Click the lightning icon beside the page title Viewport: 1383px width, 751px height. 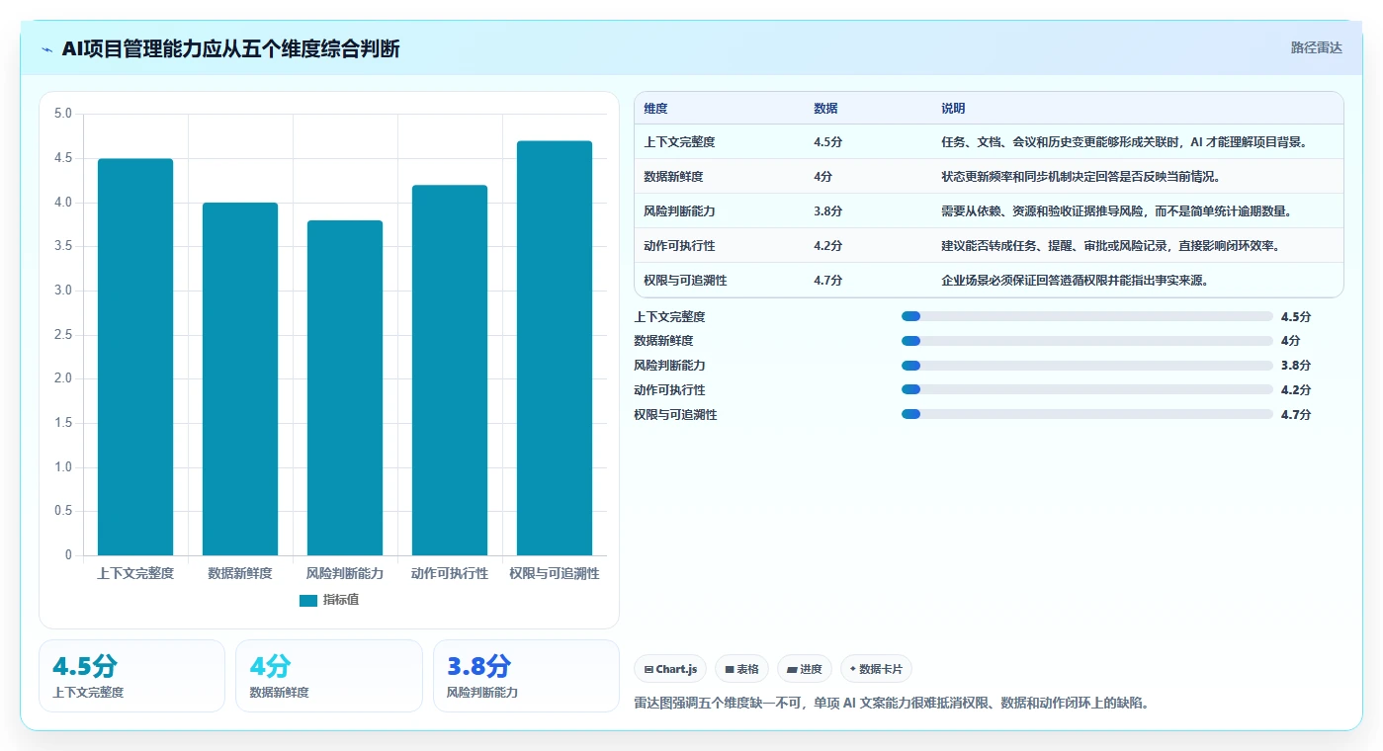tap(47, 49)
